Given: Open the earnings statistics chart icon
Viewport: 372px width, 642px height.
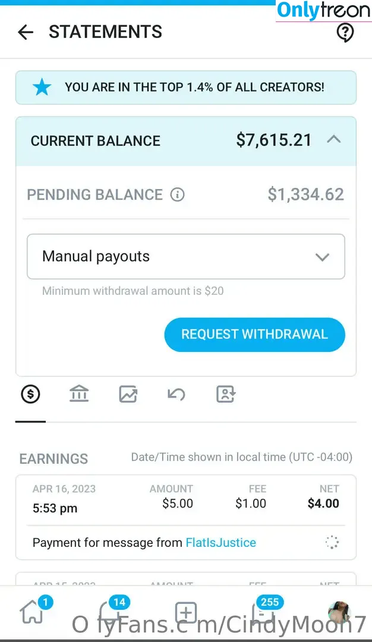Looking at the screenshot, I should [x=128, y=394].
